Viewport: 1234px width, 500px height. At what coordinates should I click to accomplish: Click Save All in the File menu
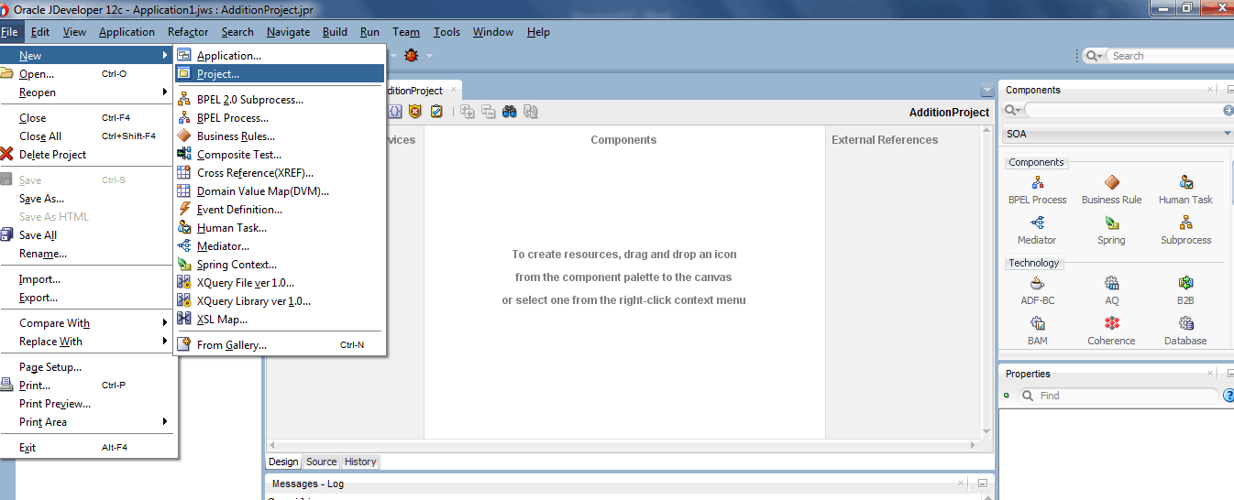pos(87,235)
